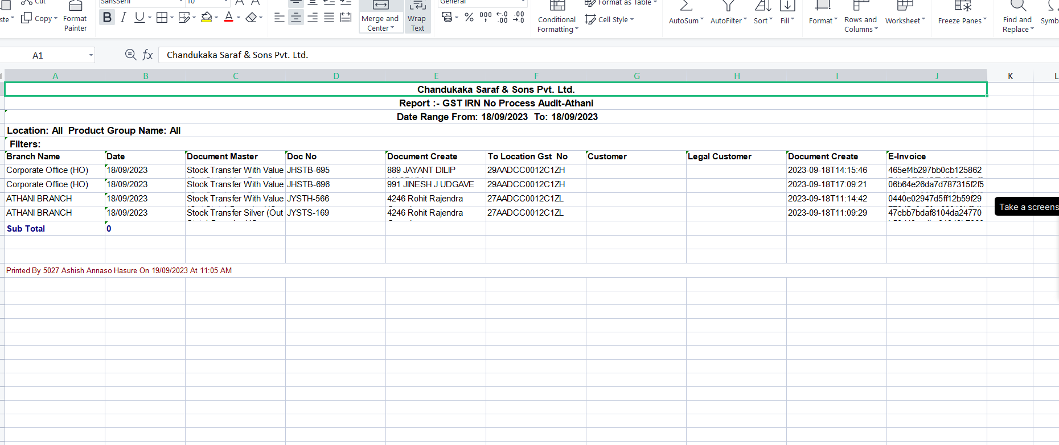Image resolution: width=1059 pixels, height=445 pixels.
Task: Apply comma thousands separator style
Action: click(486, 18)
